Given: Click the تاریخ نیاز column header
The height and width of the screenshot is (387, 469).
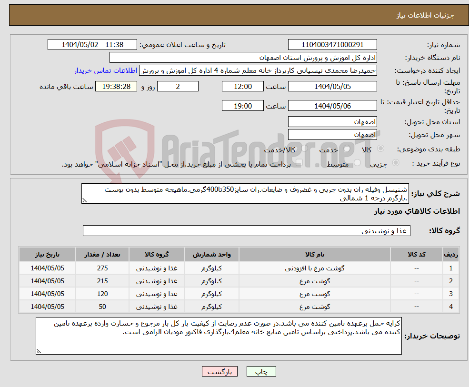Looking at the screenshot, I should [x=46, y=254].
